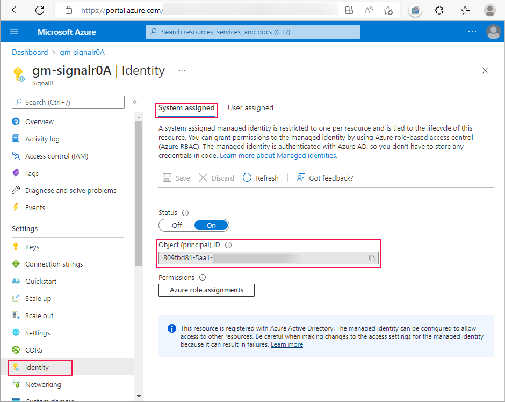This screenshot has height=402, width=505.
Task: Select Connection strings in the sidebar
Action: tap(53, 263)
